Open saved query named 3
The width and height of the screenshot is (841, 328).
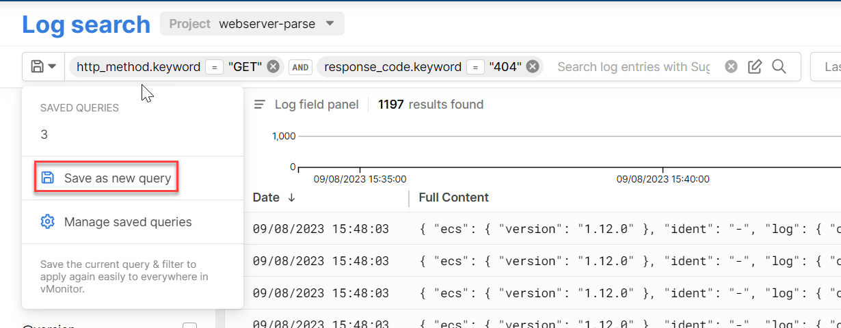[44, 135]
